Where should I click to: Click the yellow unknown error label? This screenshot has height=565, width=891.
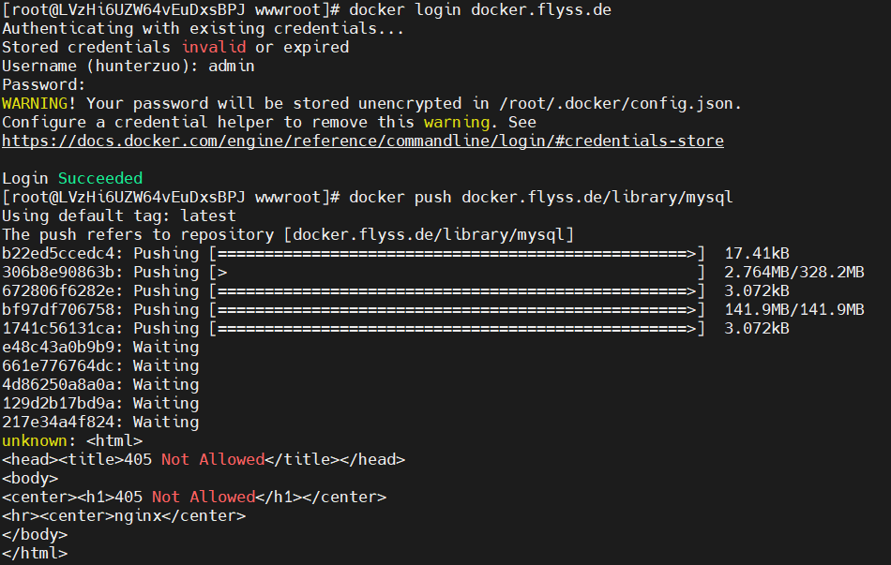[x=34, y=440]
